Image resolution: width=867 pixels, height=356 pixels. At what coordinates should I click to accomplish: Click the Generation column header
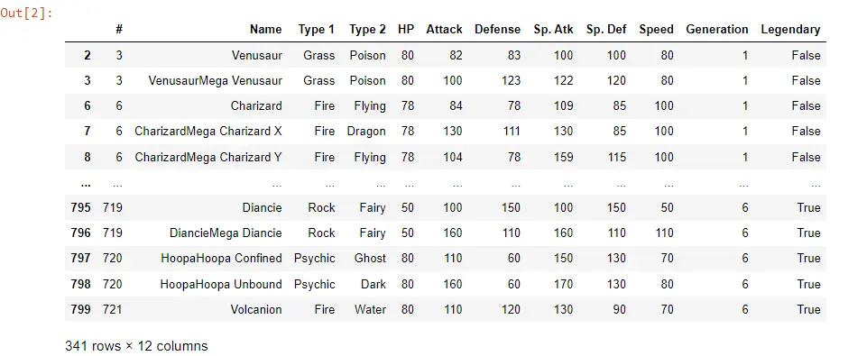coord(716,30)
